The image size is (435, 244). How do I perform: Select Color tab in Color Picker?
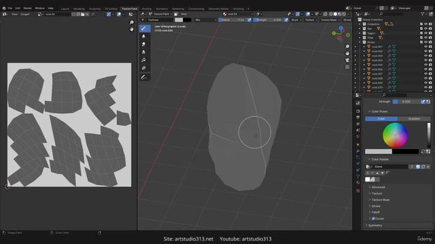(381, 119)
